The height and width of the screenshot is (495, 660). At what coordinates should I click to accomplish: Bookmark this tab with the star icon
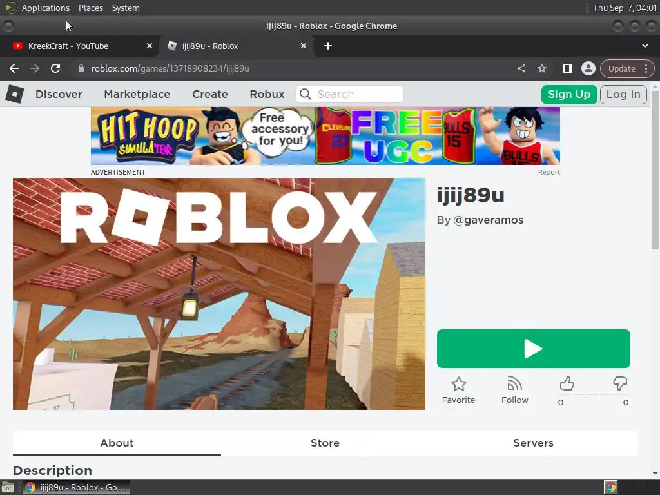541,68
